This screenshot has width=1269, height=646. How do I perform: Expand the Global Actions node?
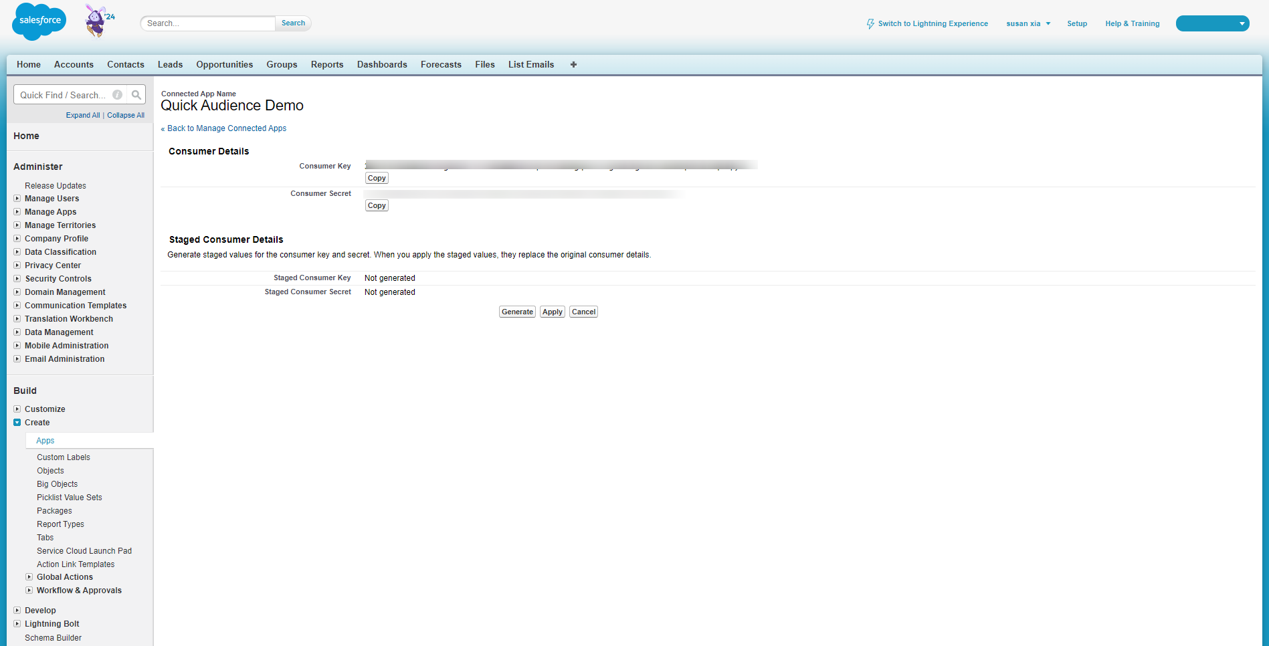pyautogui.click(x=29, y=577)
